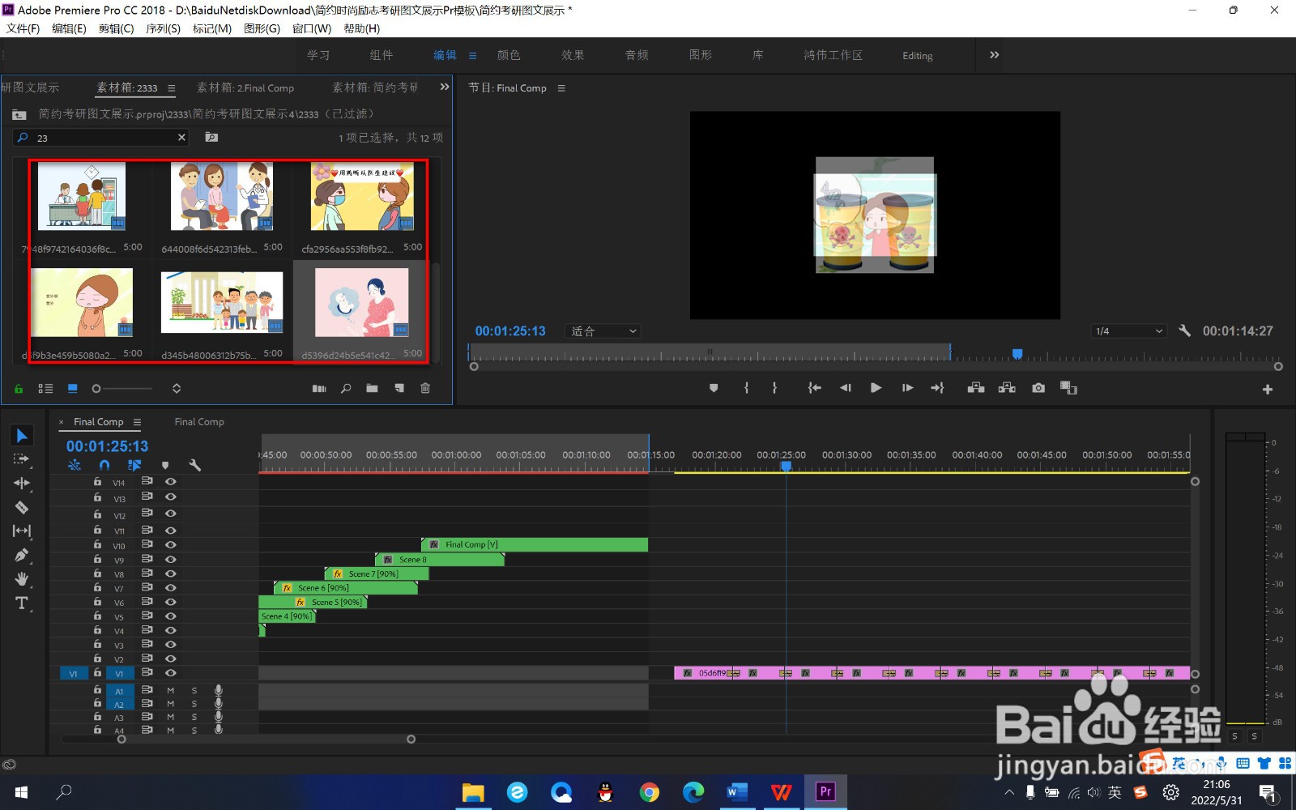The image size is (1296, 810).
Task: Click the Extract button in program monitor
Action: click(x=1007, y=388)
